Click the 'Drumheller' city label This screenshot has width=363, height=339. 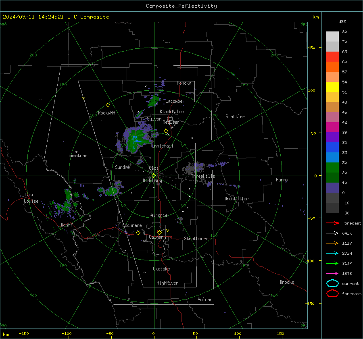click(236, 199)
